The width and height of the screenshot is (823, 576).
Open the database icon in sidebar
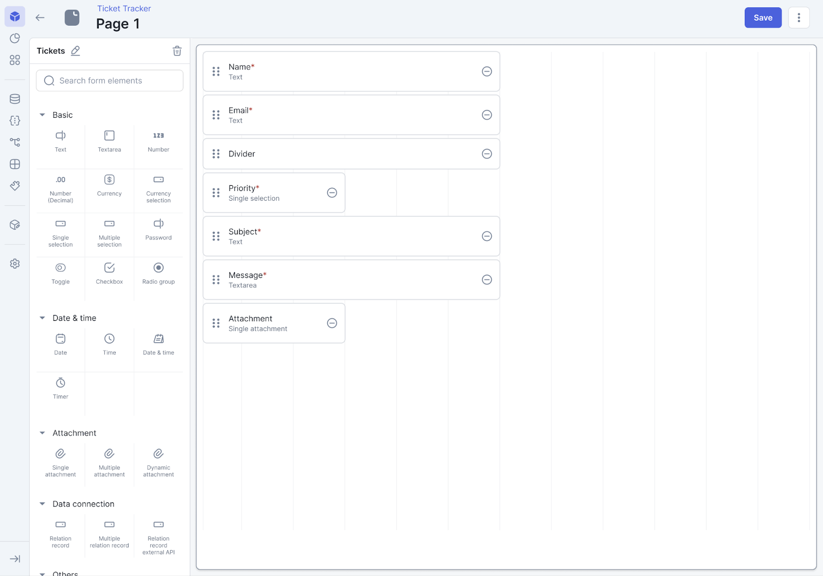click(x=15, y=99)
